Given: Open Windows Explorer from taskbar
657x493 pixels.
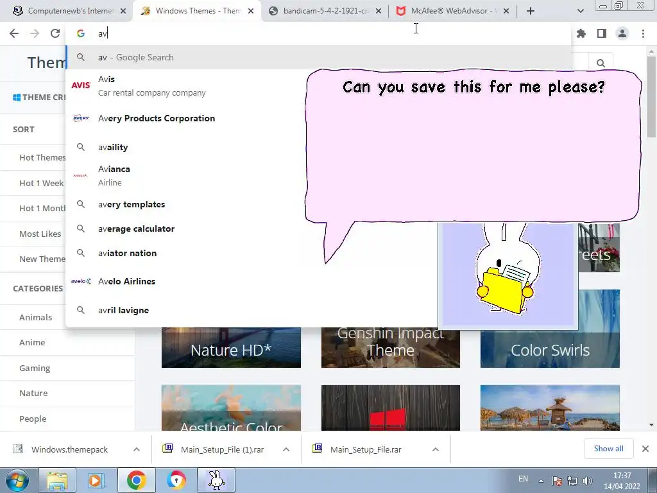Looking at the screenshot, I should pos(57,480).
